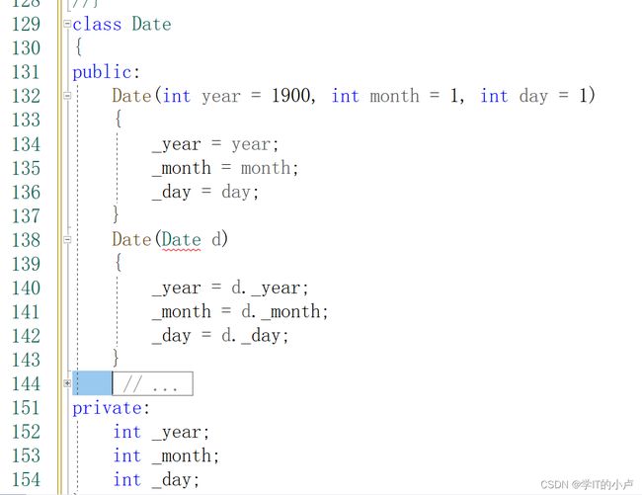Image resolution: width=642 pixels, height=495 pixels.
Task: Click the 'private:' access specifier
Action: 112,408
